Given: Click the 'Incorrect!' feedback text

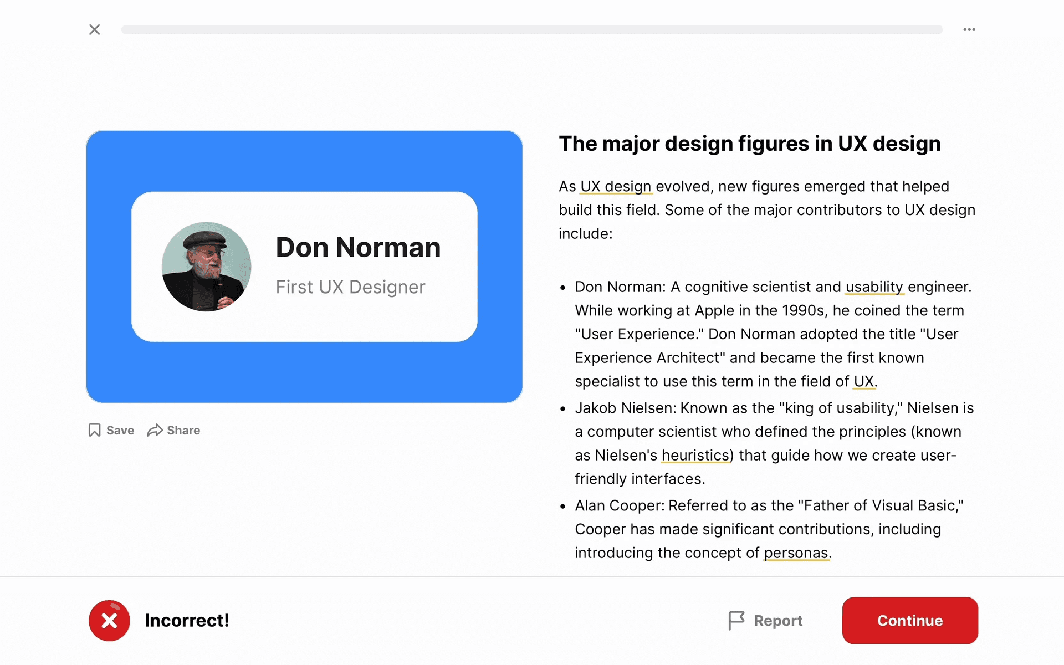Looking at the screenshot, I should [x=187, y=620].
